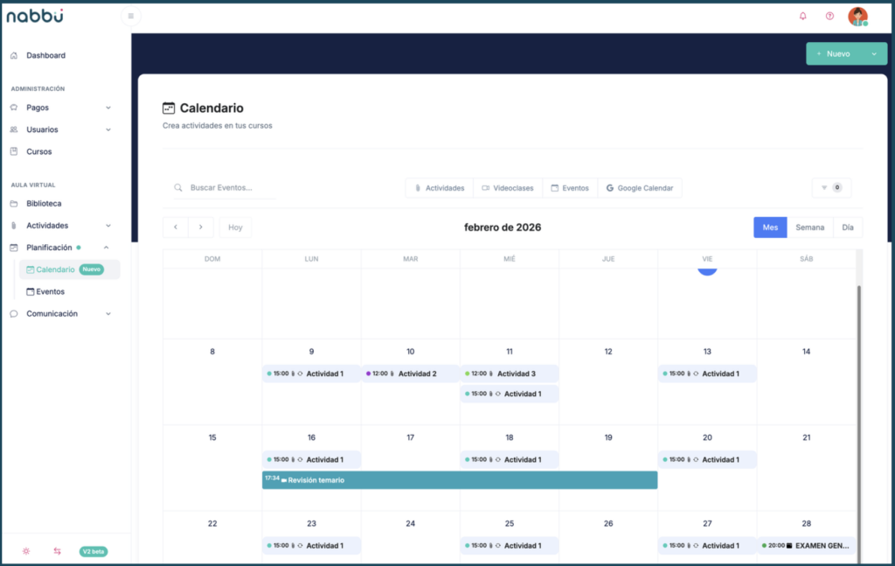Switch to Semana calendar view
895x566 pixels.
(x=809, y=227)
